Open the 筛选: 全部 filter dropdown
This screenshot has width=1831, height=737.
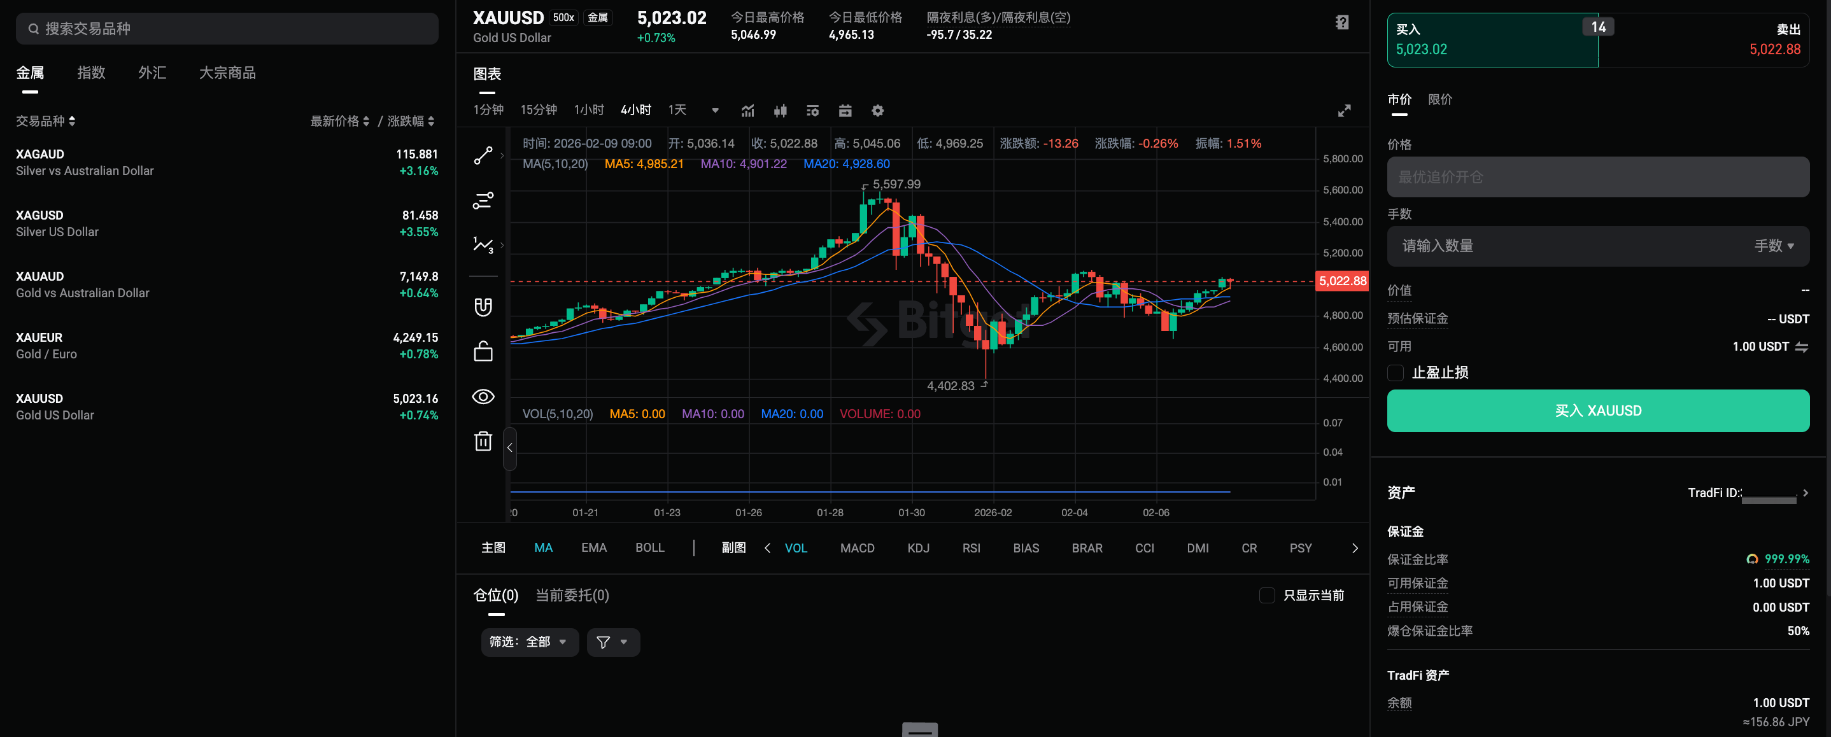[530, 642]
